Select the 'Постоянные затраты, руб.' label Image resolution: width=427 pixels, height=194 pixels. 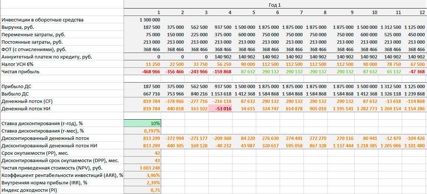tap(33, 42)
